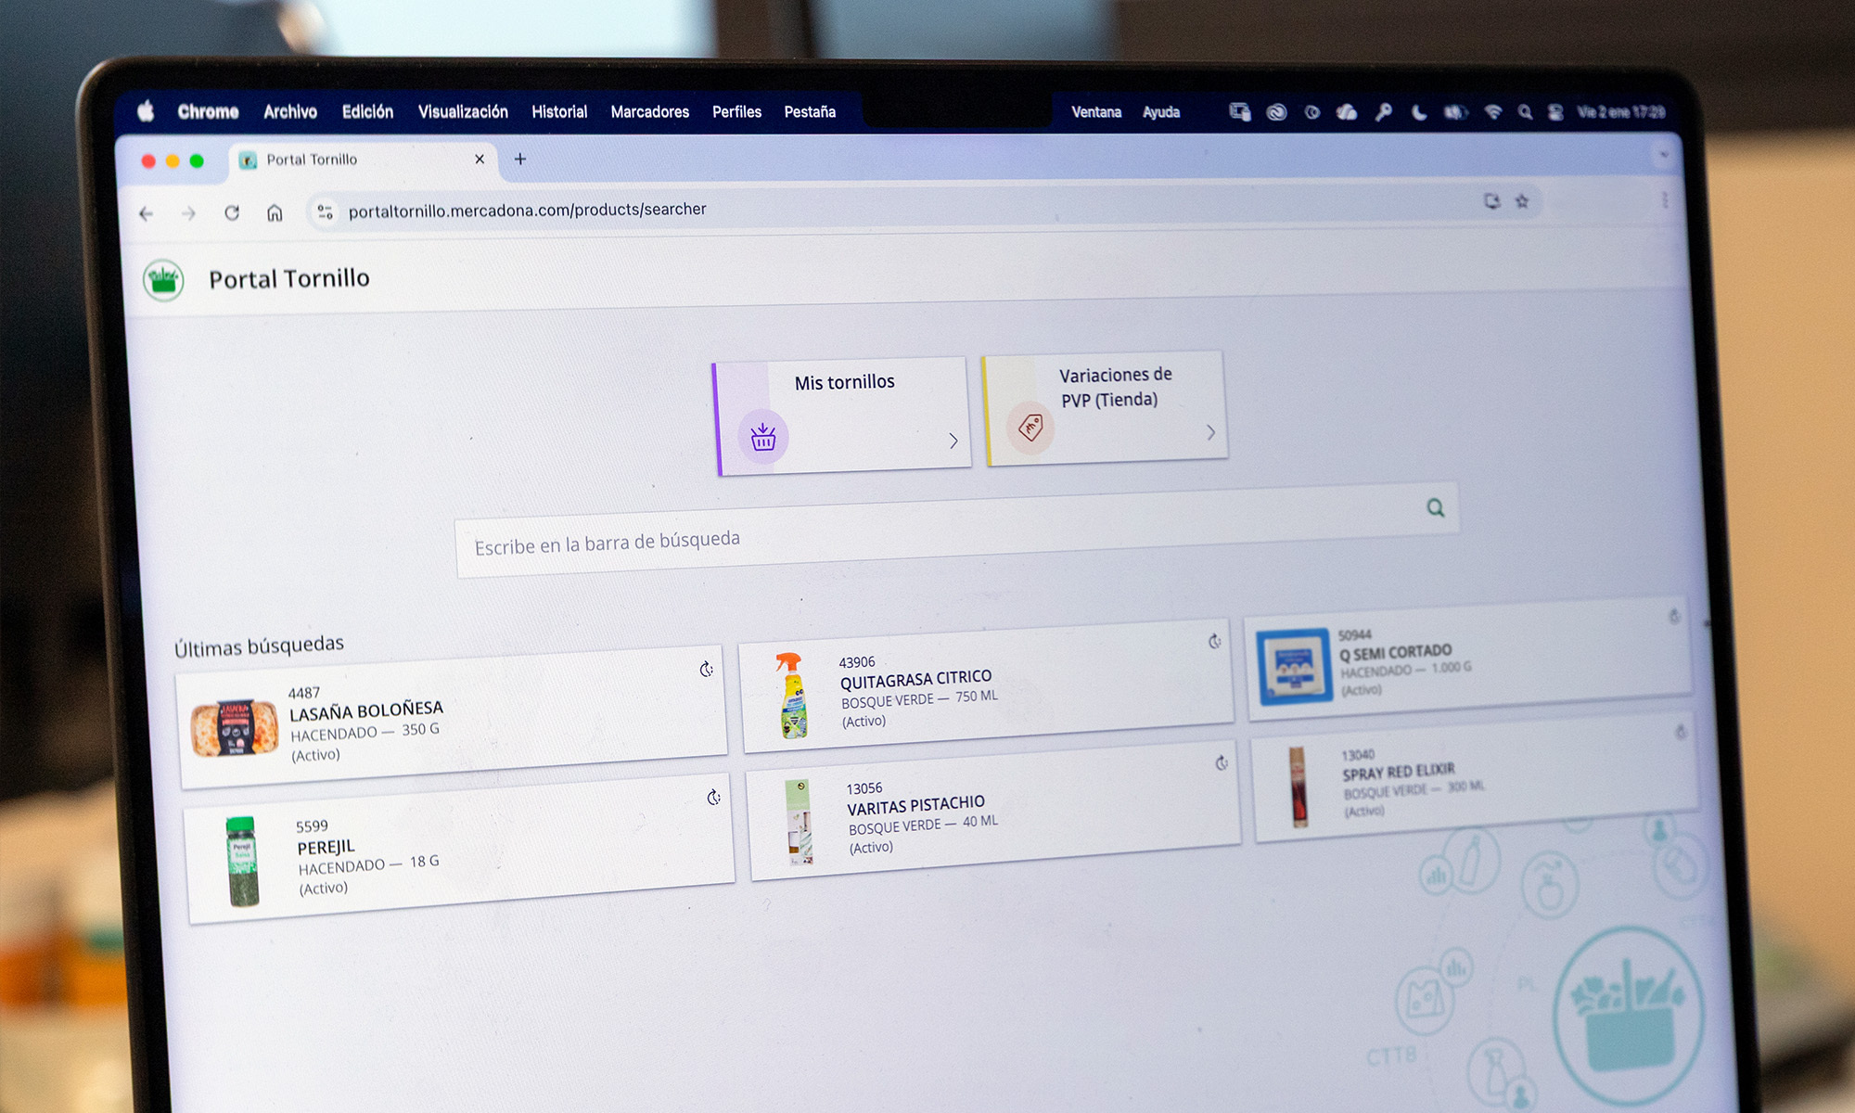Image resolution: width=1855 pixels, height=1113 pixels.
Task: Open a new browser tab
Action: tap(520, 160)
